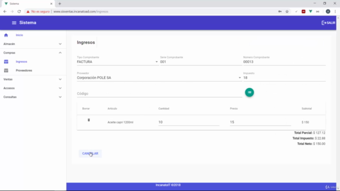Click the Artículo column header
The image size is (340, 191).
click(112, 108)
